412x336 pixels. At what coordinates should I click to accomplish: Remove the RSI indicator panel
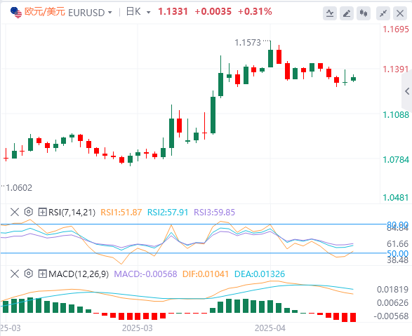[15, 212]
